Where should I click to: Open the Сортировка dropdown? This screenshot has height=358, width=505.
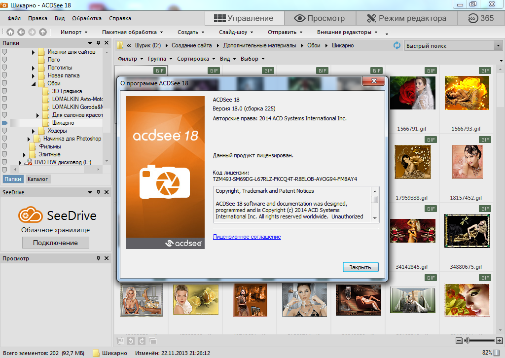coord(196,59)
